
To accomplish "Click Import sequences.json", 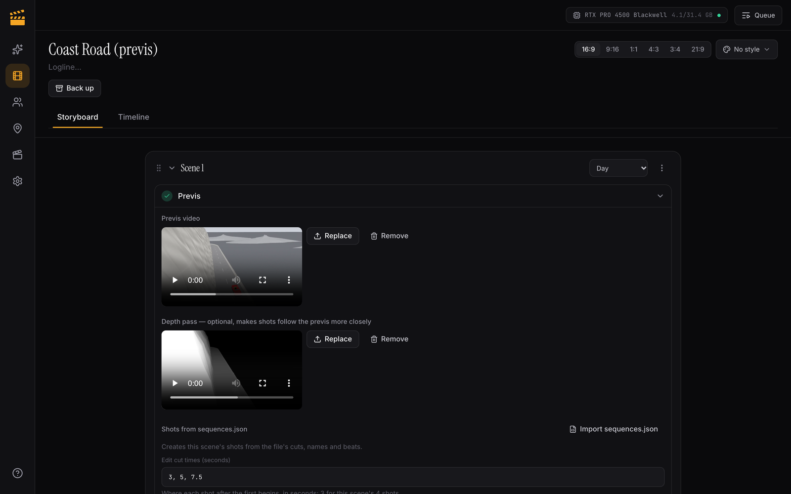I will click(x=614, y=429).
